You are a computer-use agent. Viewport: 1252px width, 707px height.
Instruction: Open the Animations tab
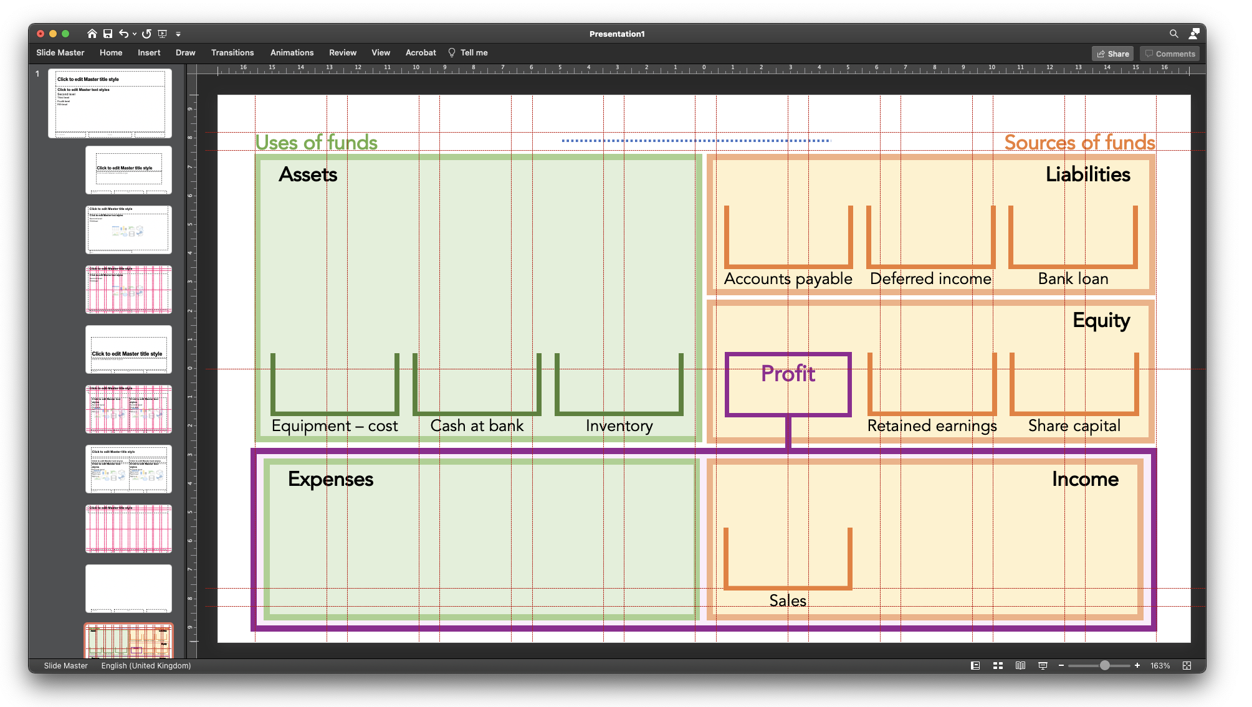292,53
